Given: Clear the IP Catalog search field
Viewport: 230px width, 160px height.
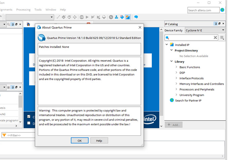Looking at the screenshot, I should click(x=215, y=37).
